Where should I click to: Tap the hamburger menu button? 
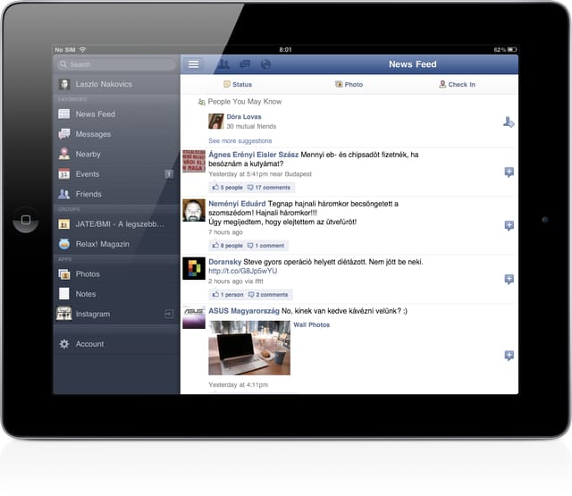tap(193, 64)
